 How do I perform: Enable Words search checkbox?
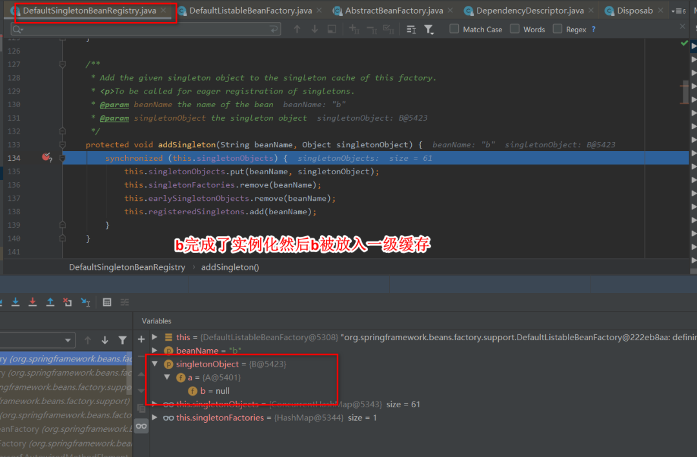click(515, 29)
